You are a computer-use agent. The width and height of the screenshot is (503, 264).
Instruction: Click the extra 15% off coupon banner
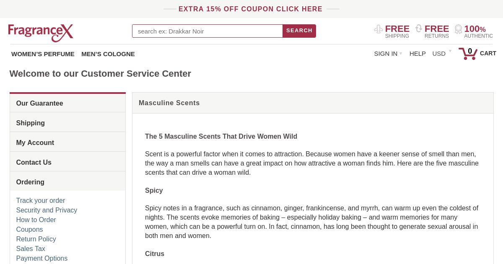point(251,9)
